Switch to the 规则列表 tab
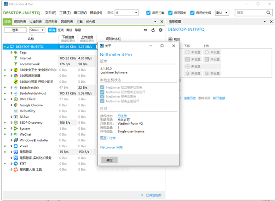This screenshot has width=276, height=201. 20,22
